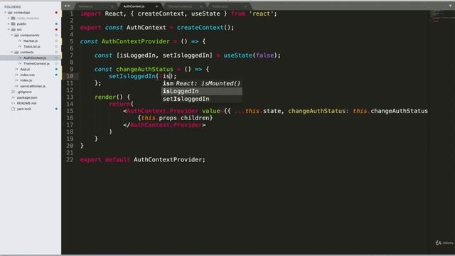Click 'changeAuthStatus' on line 9

pyautogui.click(x=144, y=70)
